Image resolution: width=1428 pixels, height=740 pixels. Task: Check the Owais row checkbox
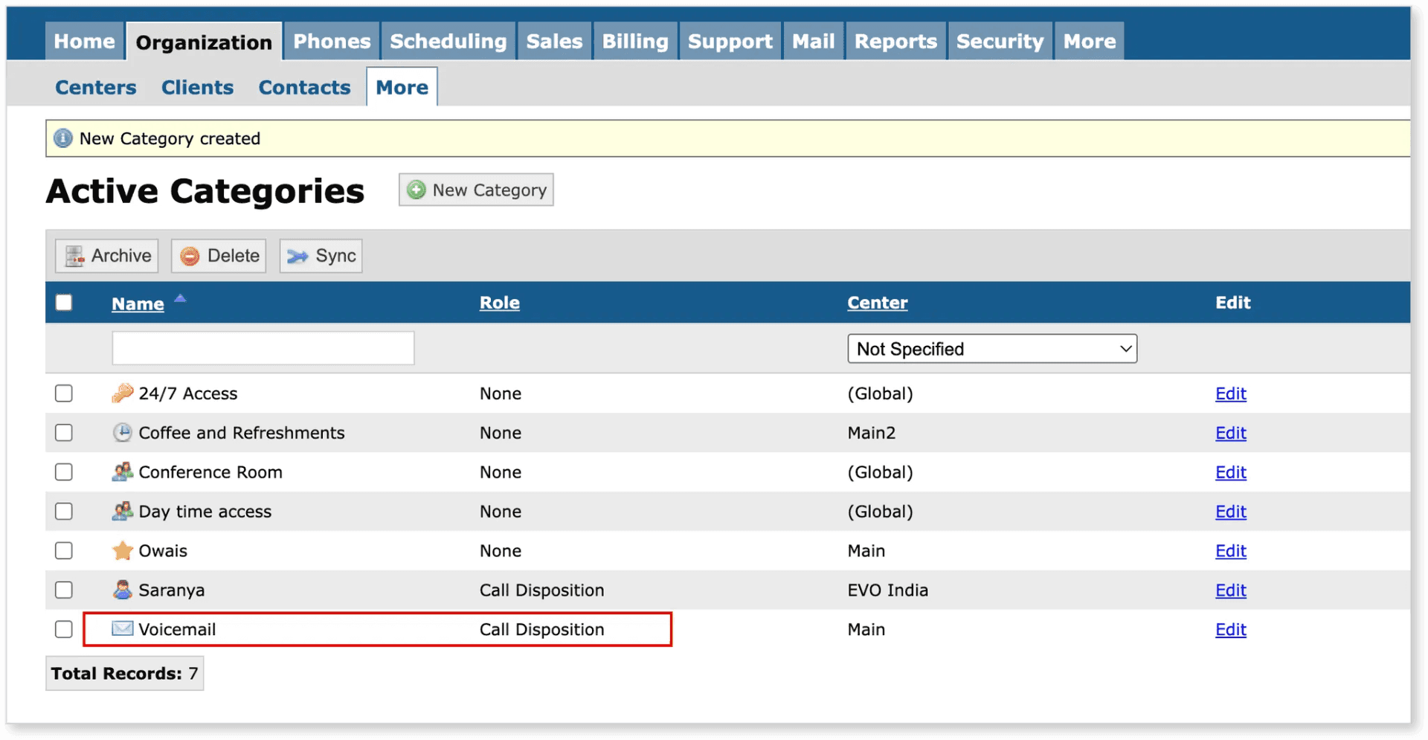[x=64, y=550]
